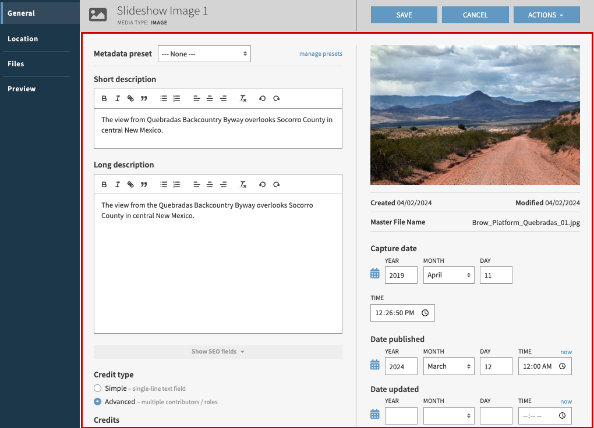The width and height of the screenshot is (594, 428).
Task: Switch to the Location tab
Action: click(x=23, y=38)
